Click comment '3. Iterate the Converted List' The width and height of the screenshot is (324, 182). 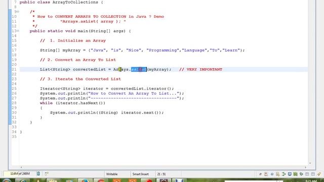point(80,79)
